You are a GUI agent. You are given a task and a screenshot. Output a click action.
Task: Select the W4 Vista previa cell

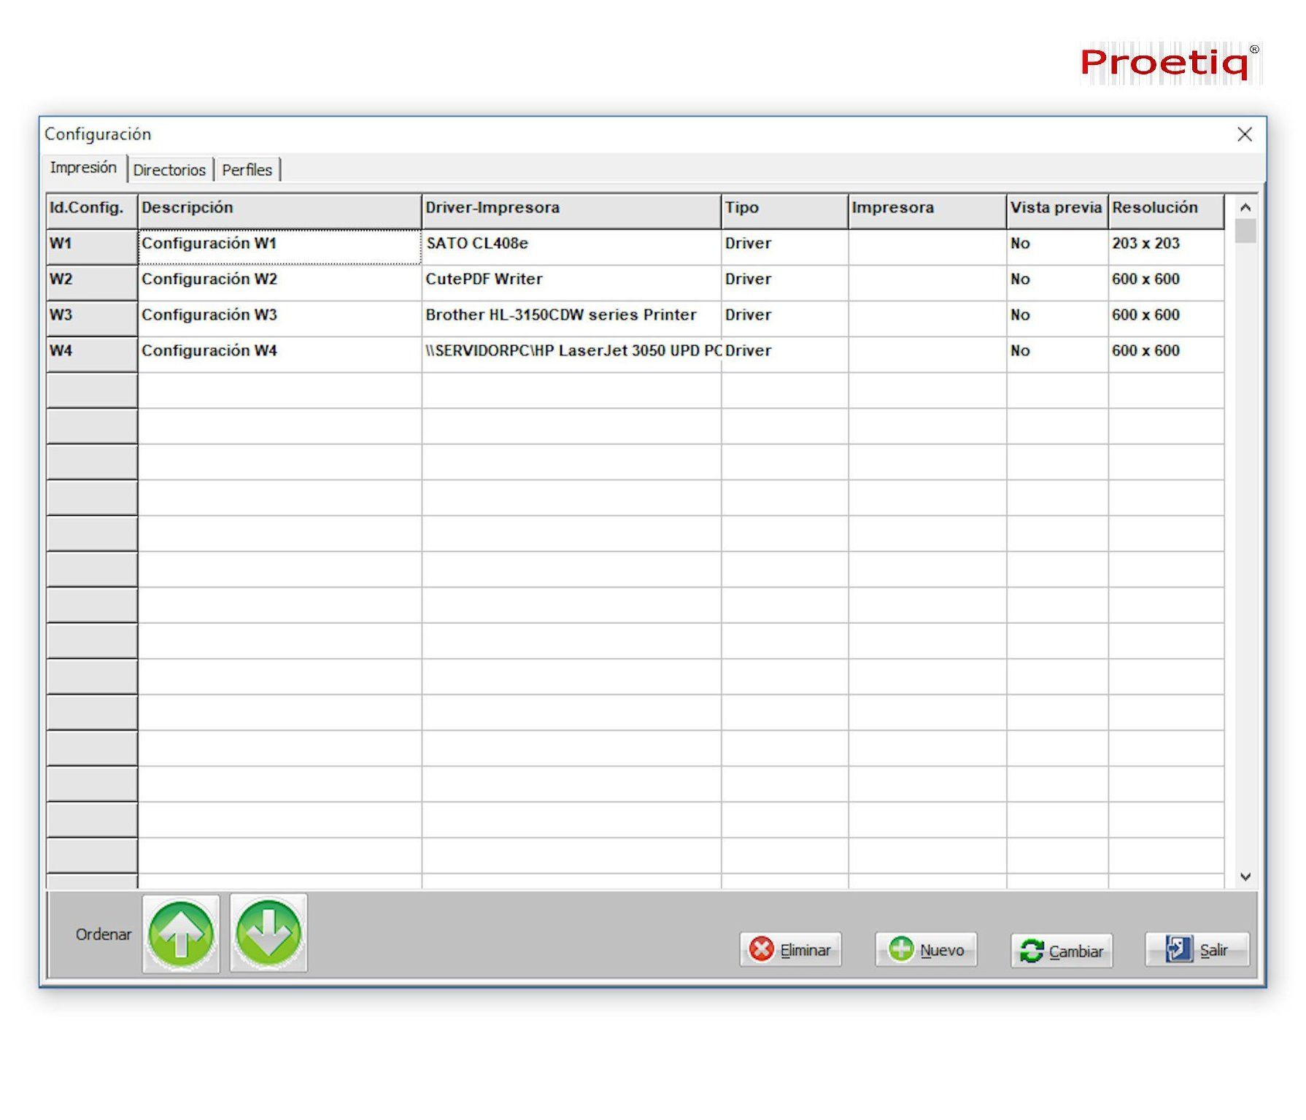[x=1056, y=352]
